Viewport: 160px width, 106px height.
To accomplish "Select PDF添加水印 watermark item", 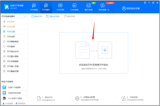I will 14,51.
